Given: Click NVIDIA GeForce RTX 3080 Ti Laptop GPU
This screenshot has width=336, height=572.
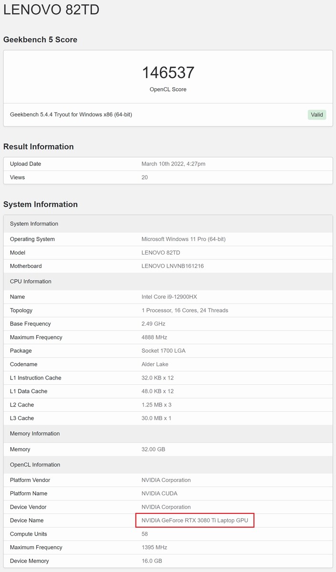Looking at the screenshot, I should (195, 521).
